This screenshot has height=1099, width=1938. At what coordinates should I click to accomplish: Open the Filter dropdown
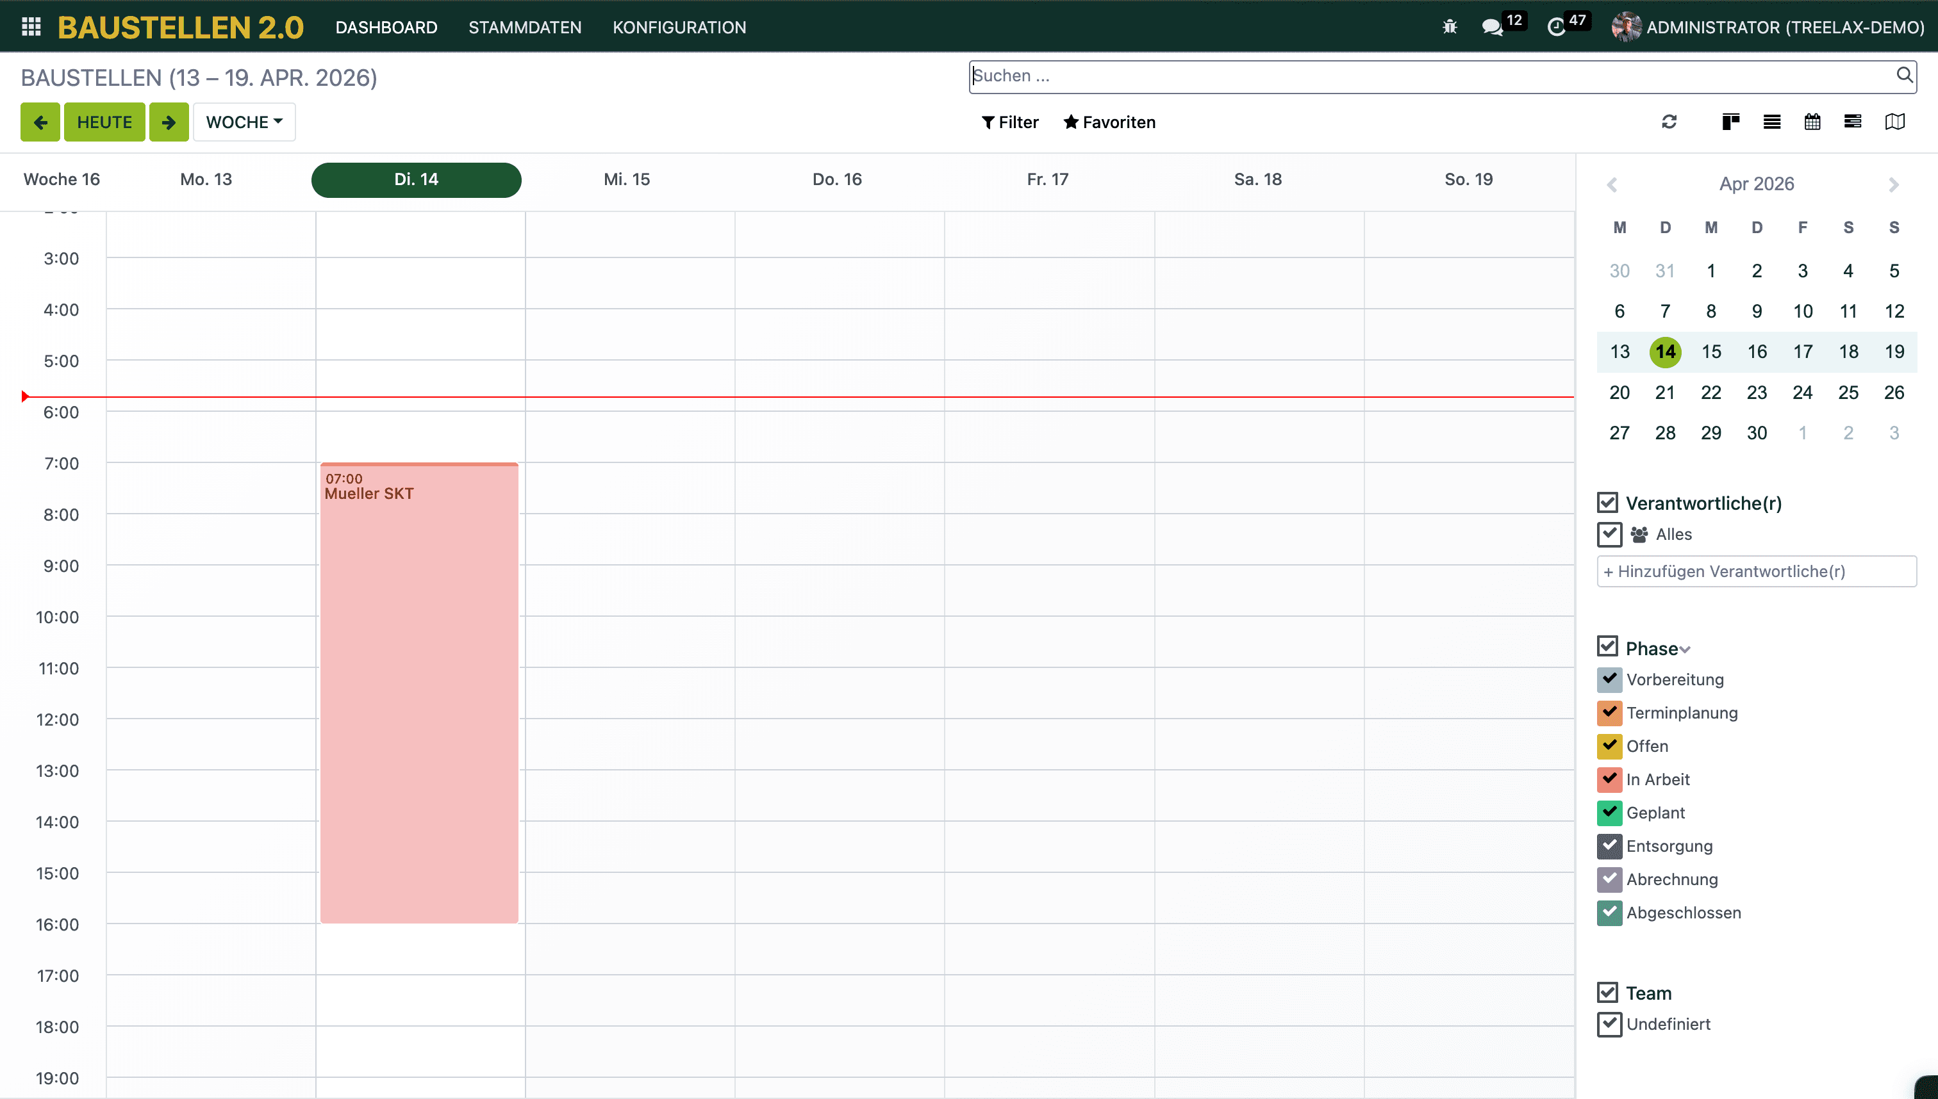(x=1010, y=122)
